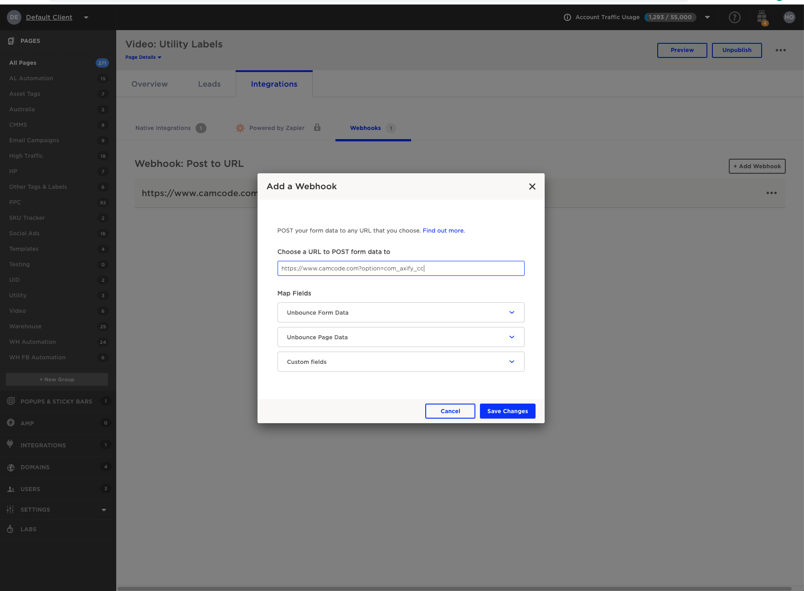Click the DE client avatar badge
The width and height of the screenshot is (804, 591).
(x=14, y=17)
